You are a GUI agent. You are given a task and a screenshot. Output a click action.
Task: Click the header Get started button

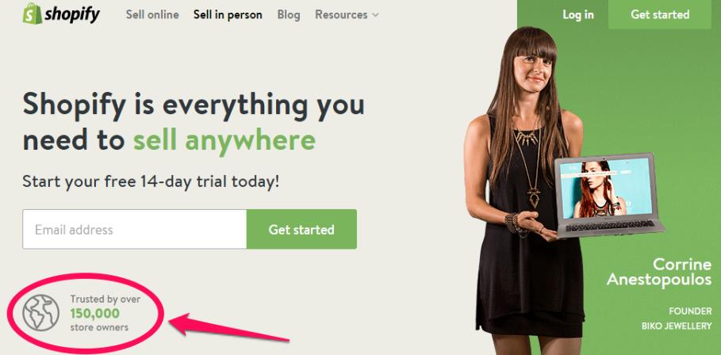click(660, 15)
